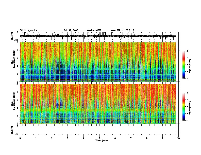Click inside the ch.1 spectrogram panel
Viewport: 201px width, 155px height.
(x=98, y=62)
